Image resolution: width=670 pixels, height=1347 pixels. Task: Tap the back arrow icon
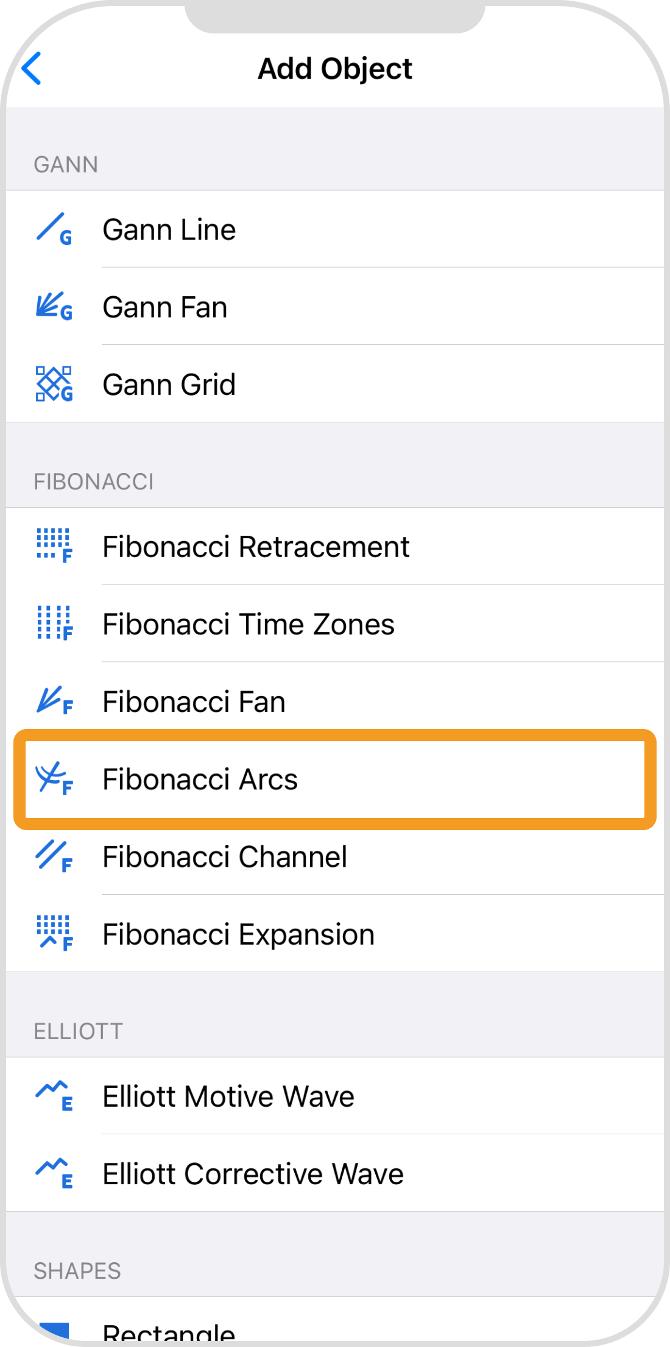[x=32, y=68]
